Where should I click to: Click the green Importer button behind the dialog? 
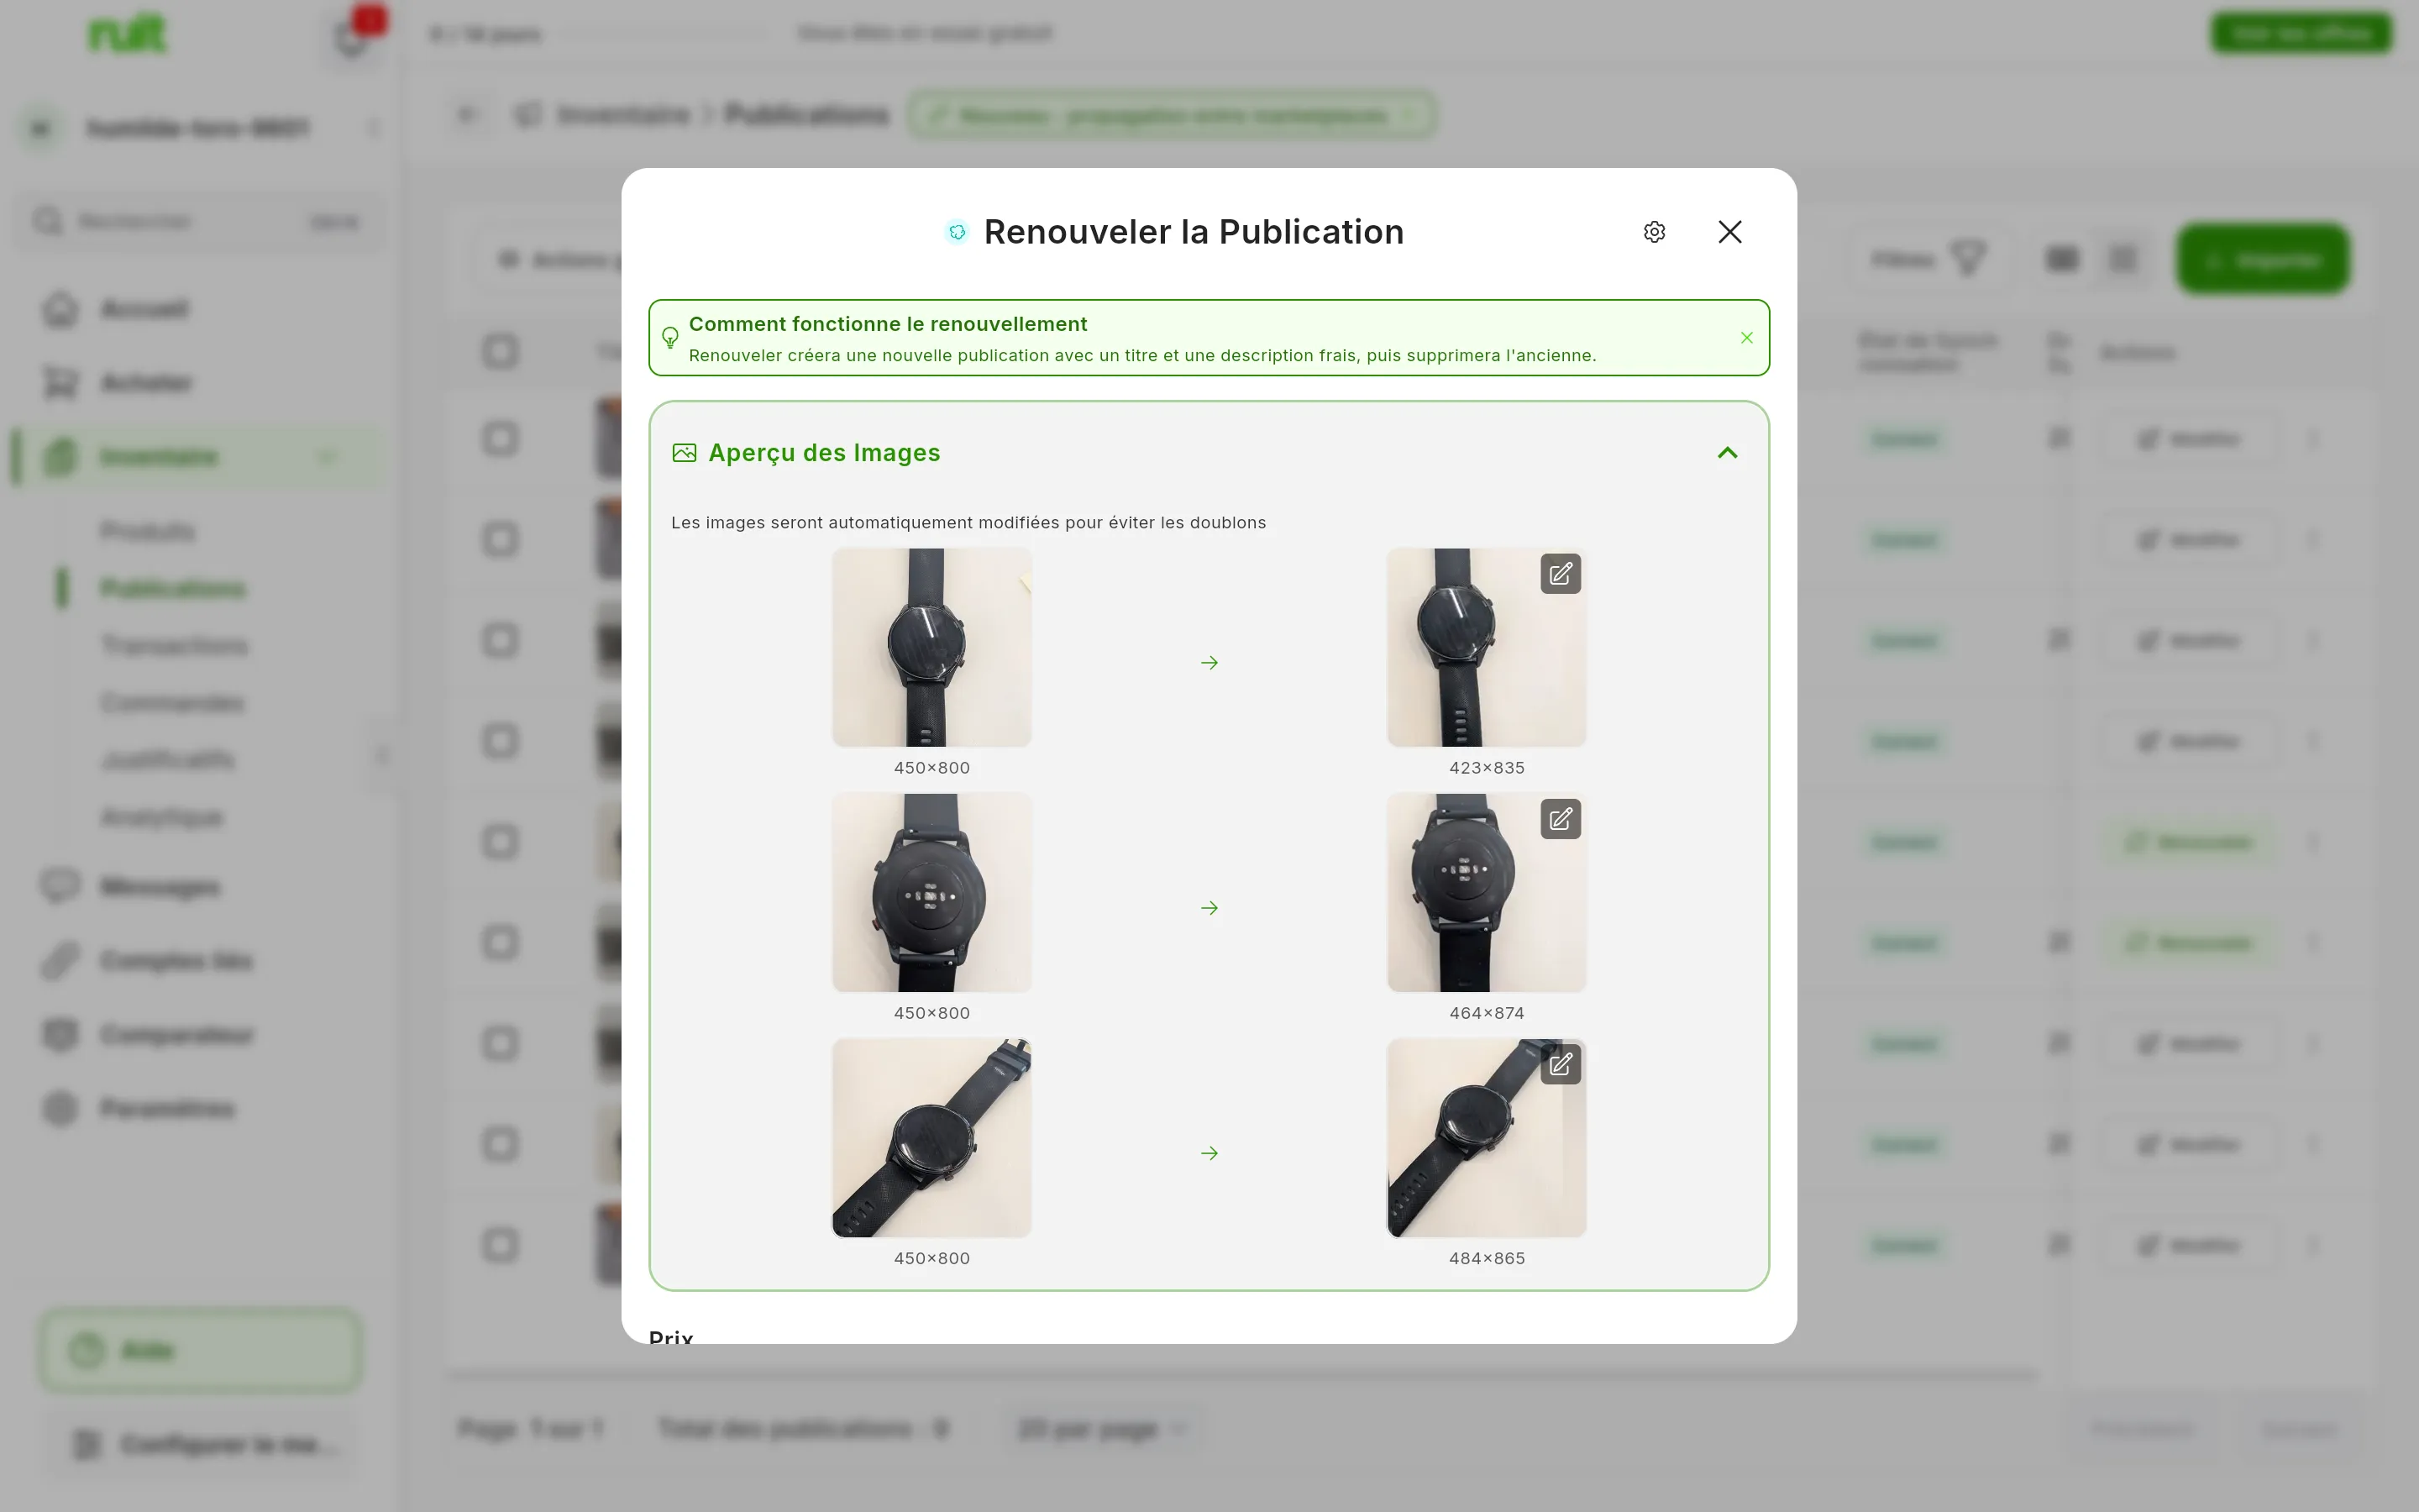coord(2263,260)
